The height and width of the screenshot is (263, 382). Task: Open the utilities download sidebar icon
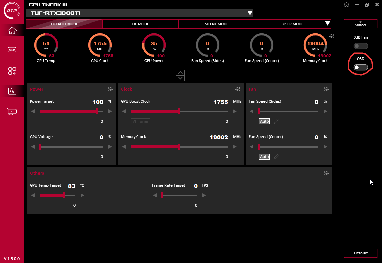pyautogui.click(x=12, y=71)
